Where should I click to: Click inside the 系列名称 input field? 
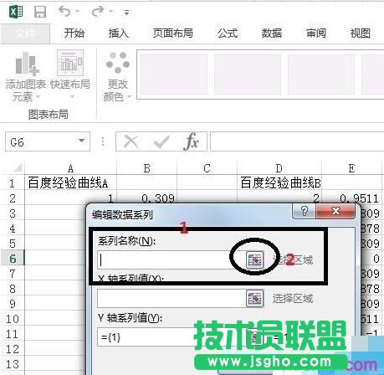[x=171, y=259]
